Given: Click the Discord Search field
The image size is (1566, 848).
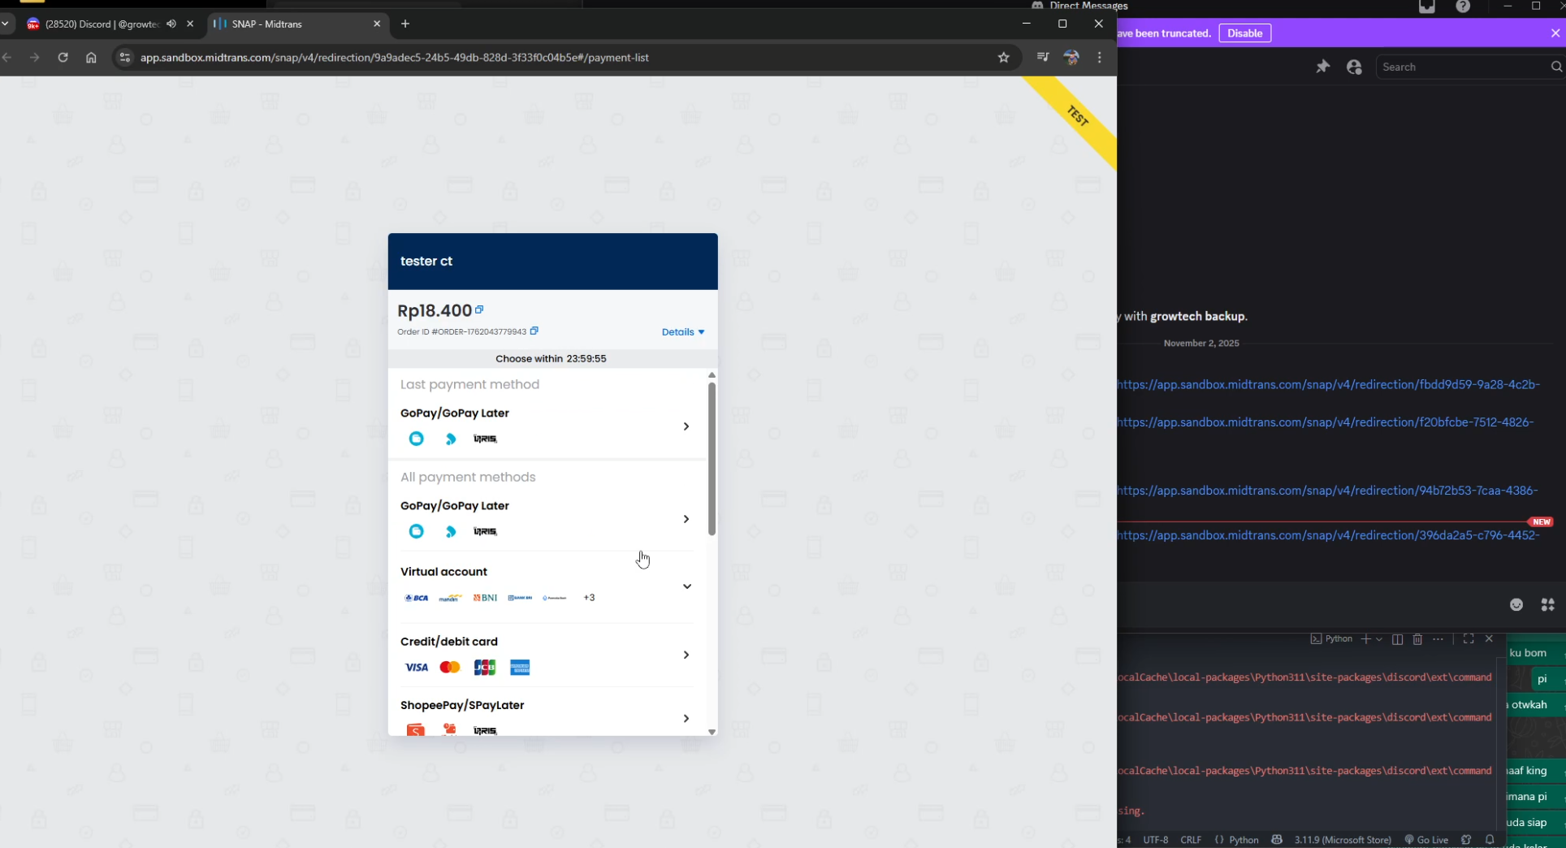Looking at the screenshot, I should pyautogui.click(x=1469, y=67).
